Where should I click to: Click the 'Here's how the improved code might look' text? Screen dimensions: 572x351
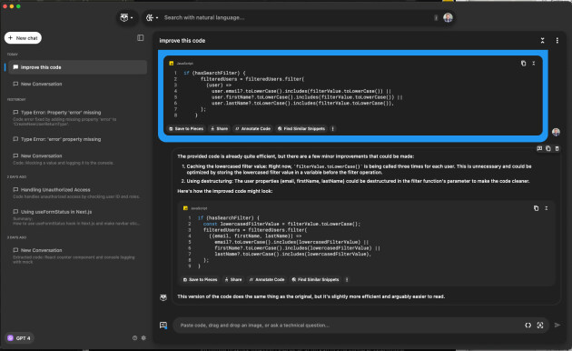point(225,191)
